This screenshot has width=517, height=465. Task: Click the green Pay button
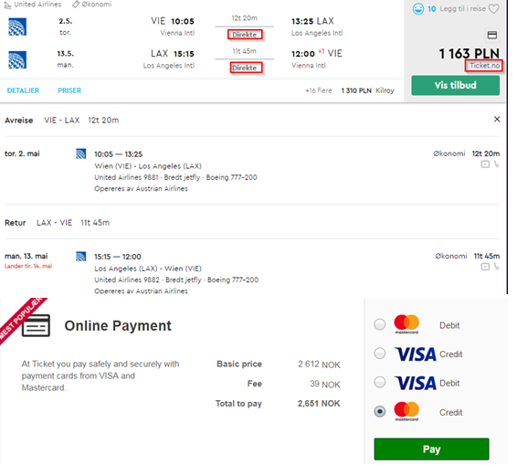pyautogui.click(x=432, y=449)
